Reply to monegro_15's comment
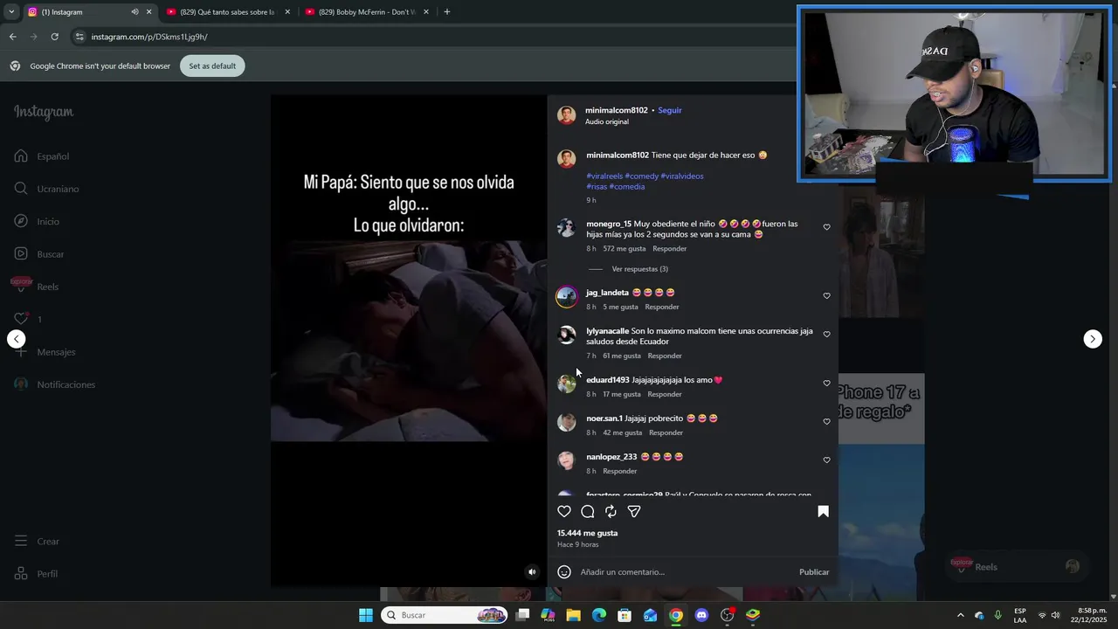The image size is (1118, 629). click(x=670, y=249)
